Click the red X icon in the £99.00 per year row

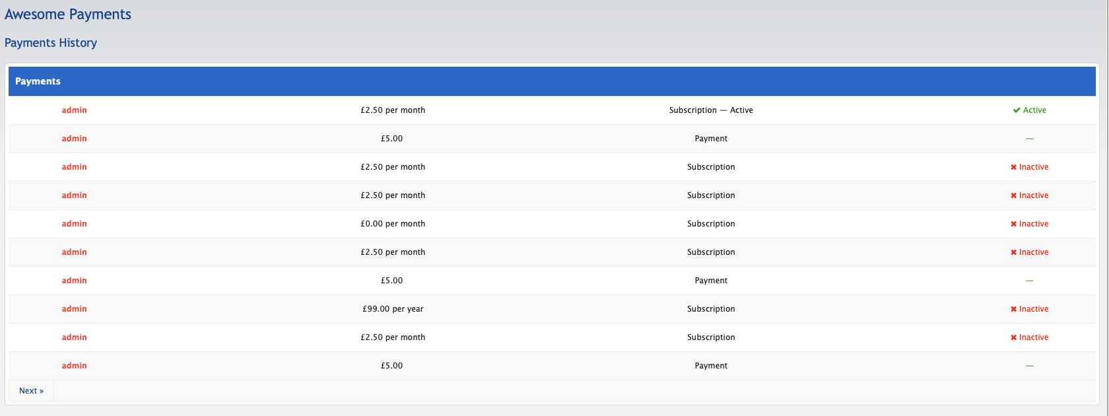pos(1013,309)
